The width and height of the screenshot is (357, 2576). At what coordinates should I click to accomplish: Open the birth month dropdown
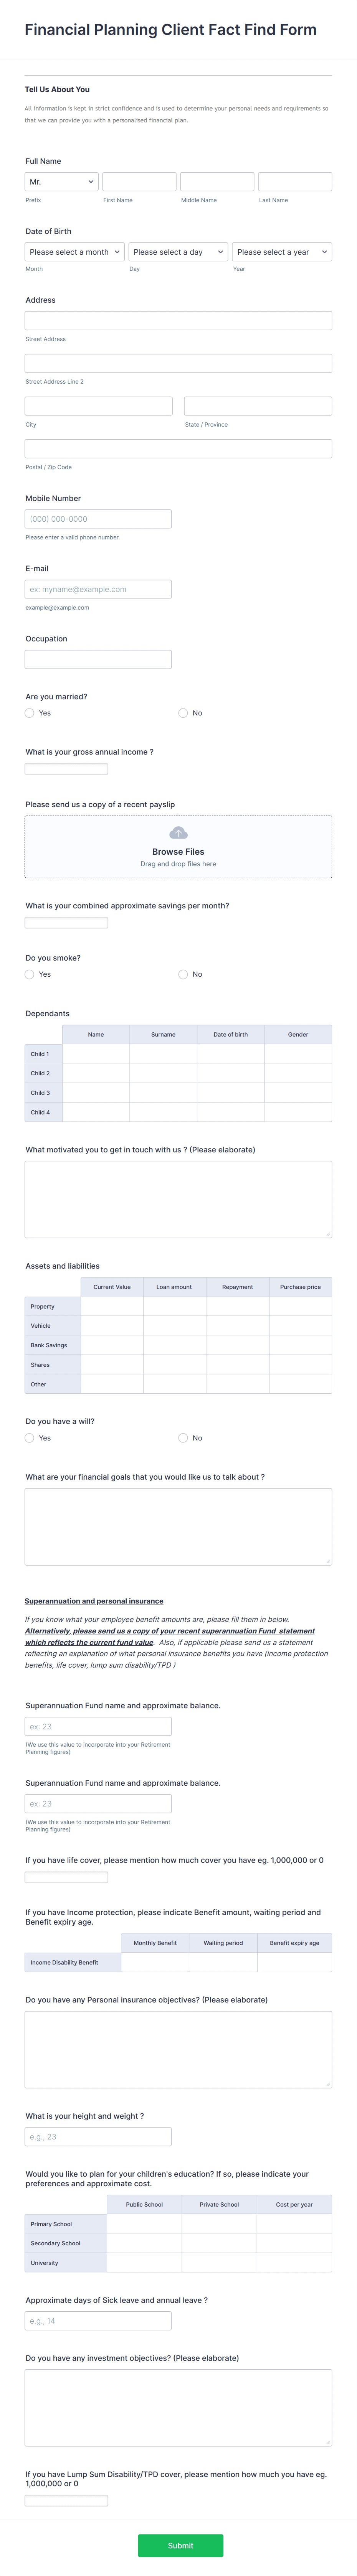[72, 251]
